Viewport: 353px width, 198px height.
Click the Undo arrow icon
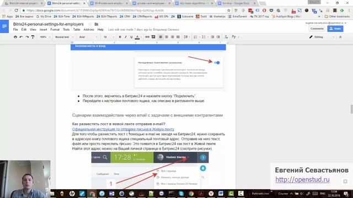click(21, 37)
